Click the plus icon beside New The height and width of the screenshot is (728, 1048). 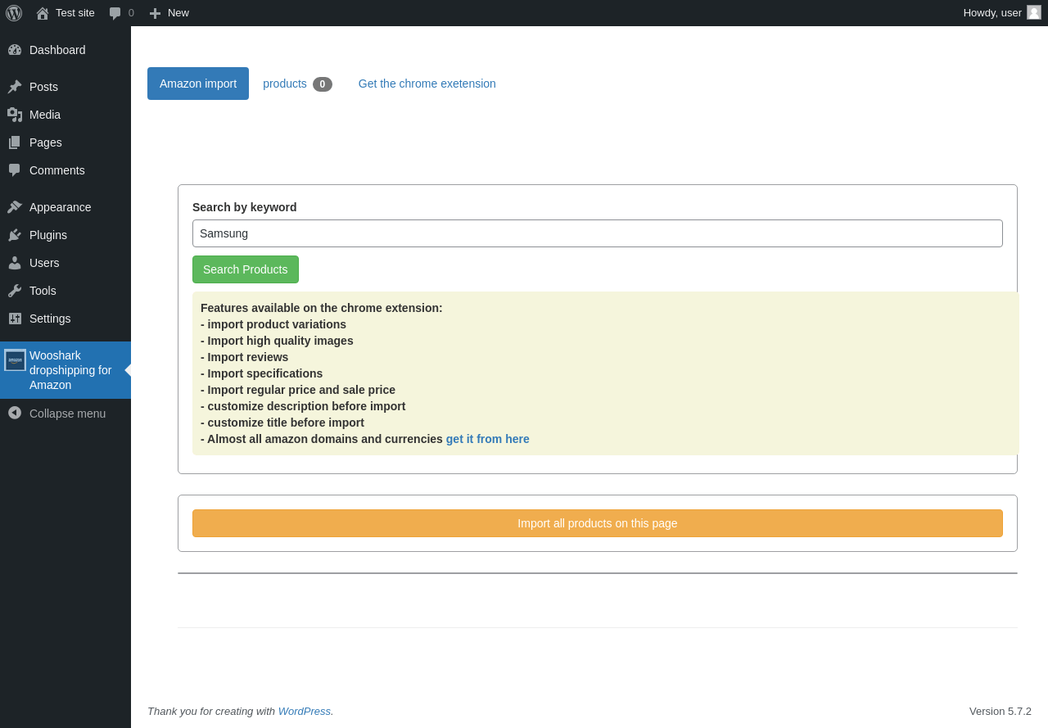[155, 13]
